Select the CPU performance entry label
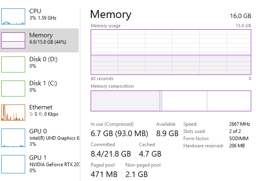256x181 pixels. tap(35, 11)
